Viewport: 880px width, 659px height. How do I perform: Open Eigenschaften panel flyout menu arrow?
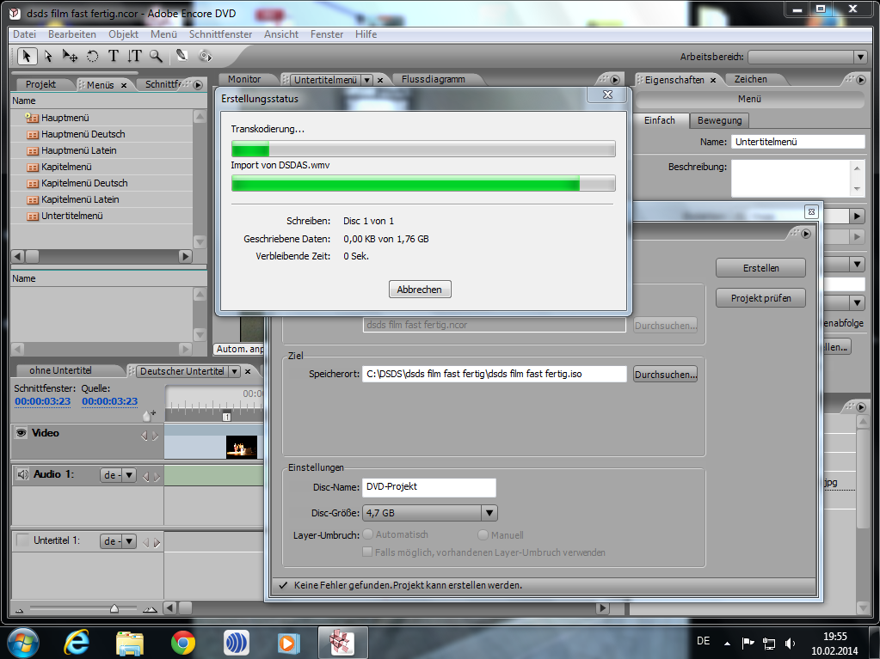[x=861, y=80]
